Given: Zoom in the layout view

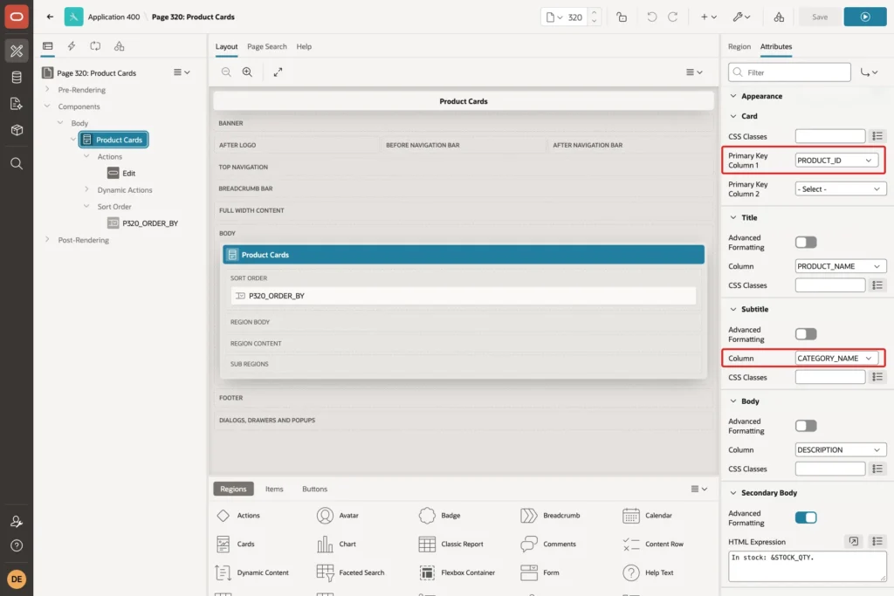Looking at the screenshot, I should click(x=247, y=72).
